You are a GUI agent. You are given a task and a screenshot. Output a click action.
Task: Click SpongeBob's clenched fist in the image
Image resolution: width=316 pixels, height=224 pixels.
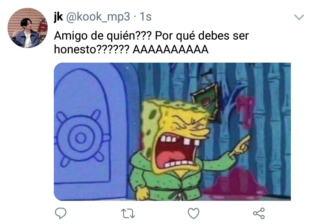pos(142,193)
